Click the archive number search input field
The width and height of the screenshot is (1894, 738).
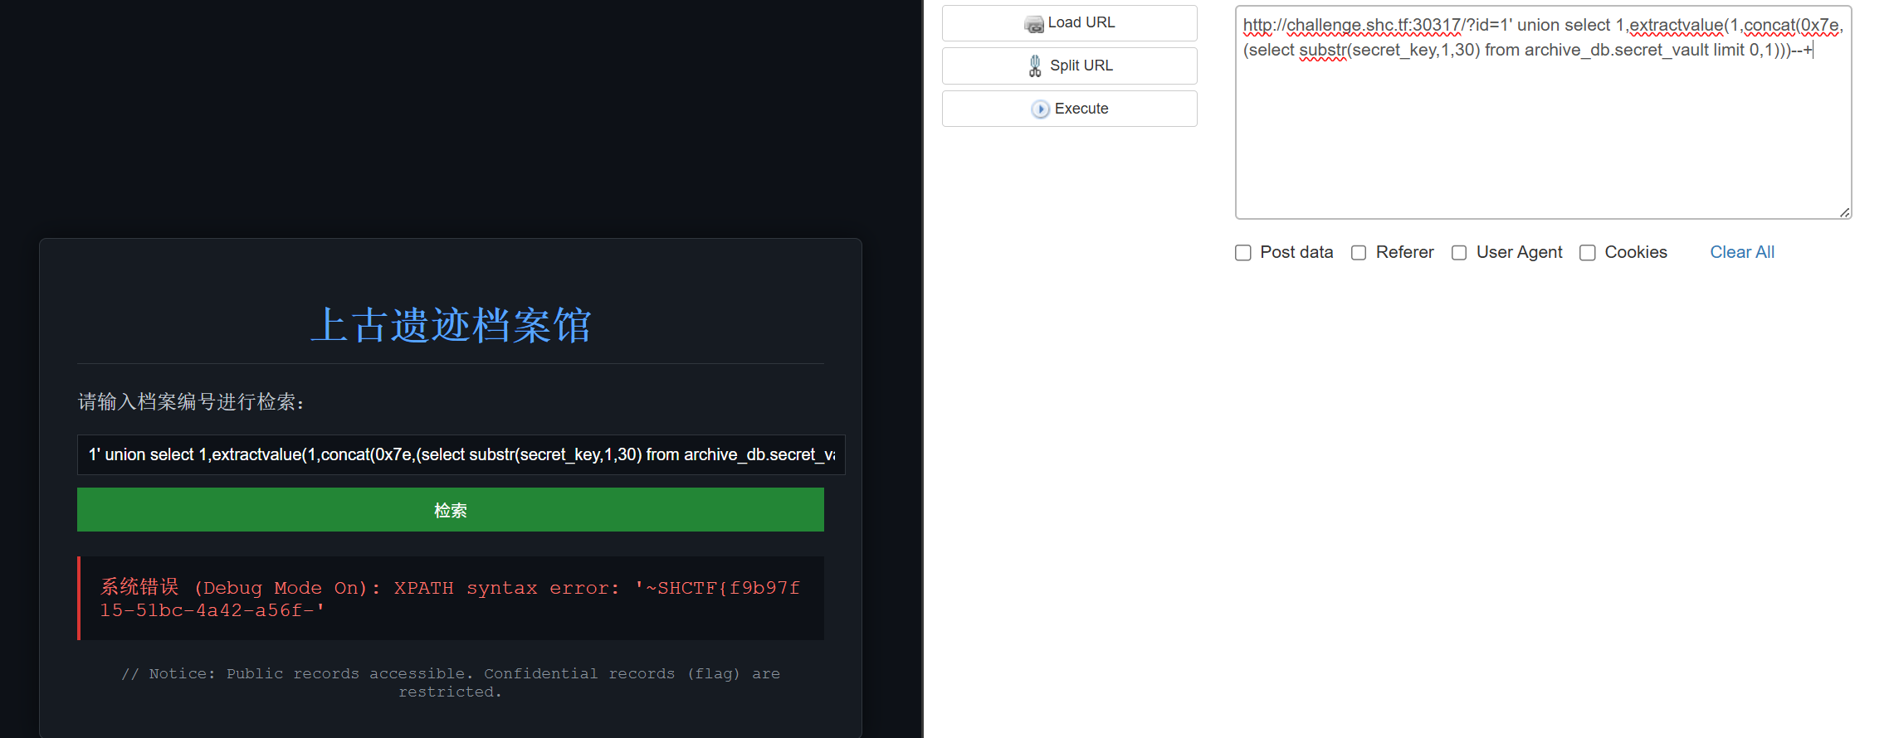461,454
